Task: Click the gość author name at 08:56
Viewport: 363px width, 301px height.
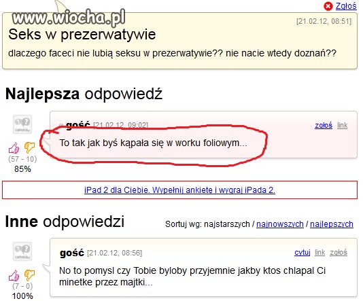Action: click(72, 253)
